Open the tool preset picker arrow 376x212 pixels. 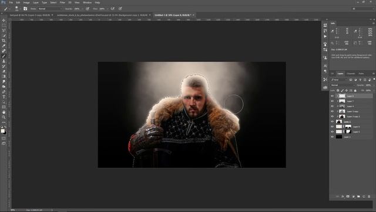[x=9, y=9]
